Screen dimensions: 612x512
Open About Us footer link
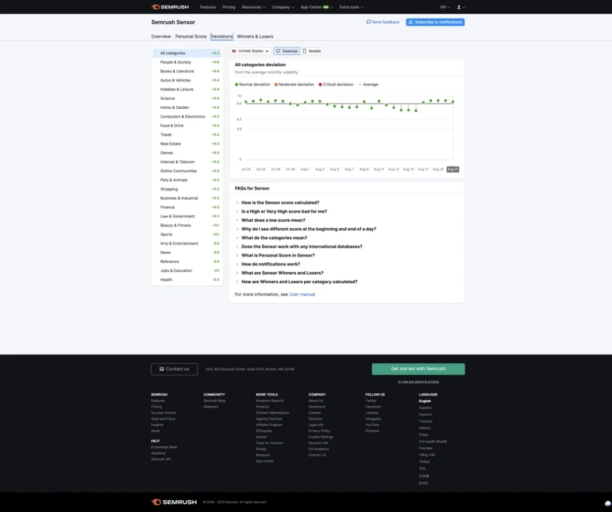pyautogui.click(x=316, y=401)
